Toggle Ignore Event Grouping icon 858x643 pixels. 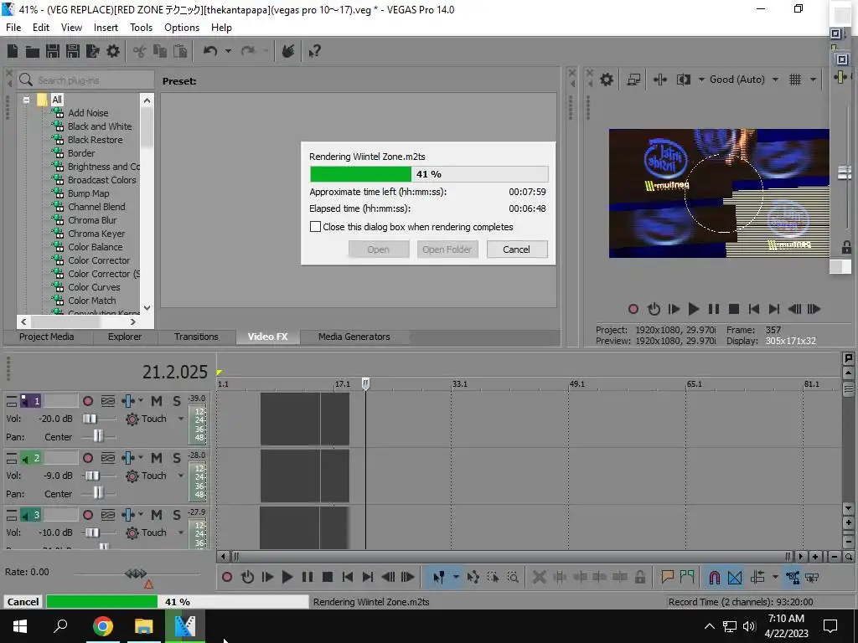click(812, 577)
